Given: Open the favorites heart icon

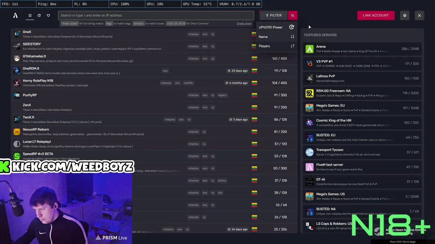Looking at the screenshot, I should [x=48, y=15].
